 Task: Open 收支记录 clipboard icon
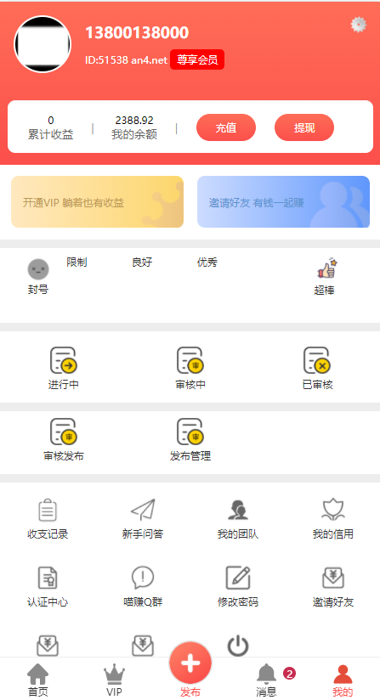(48, 511)
